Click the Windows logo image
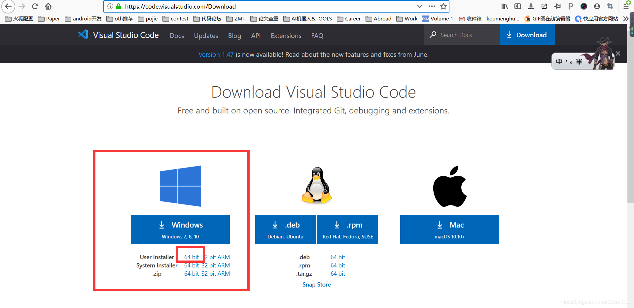 tap(180, 186)
